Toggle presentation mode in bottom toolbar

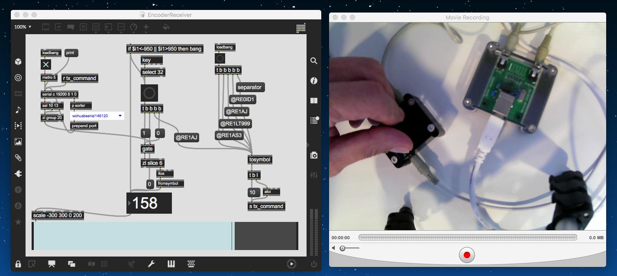click(x=52, y=264)
